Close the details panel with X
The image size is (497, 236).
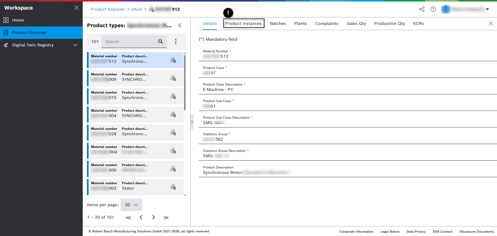(x=491, y=24)
